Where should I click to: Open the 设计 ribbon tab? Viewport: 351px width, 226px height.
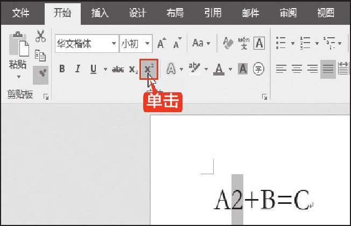[137, 13]
